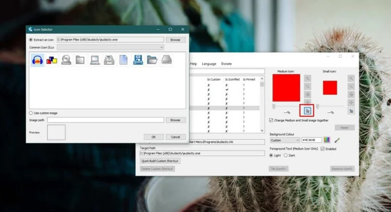
Task: Open the Language menu
Action: point(209,64)
